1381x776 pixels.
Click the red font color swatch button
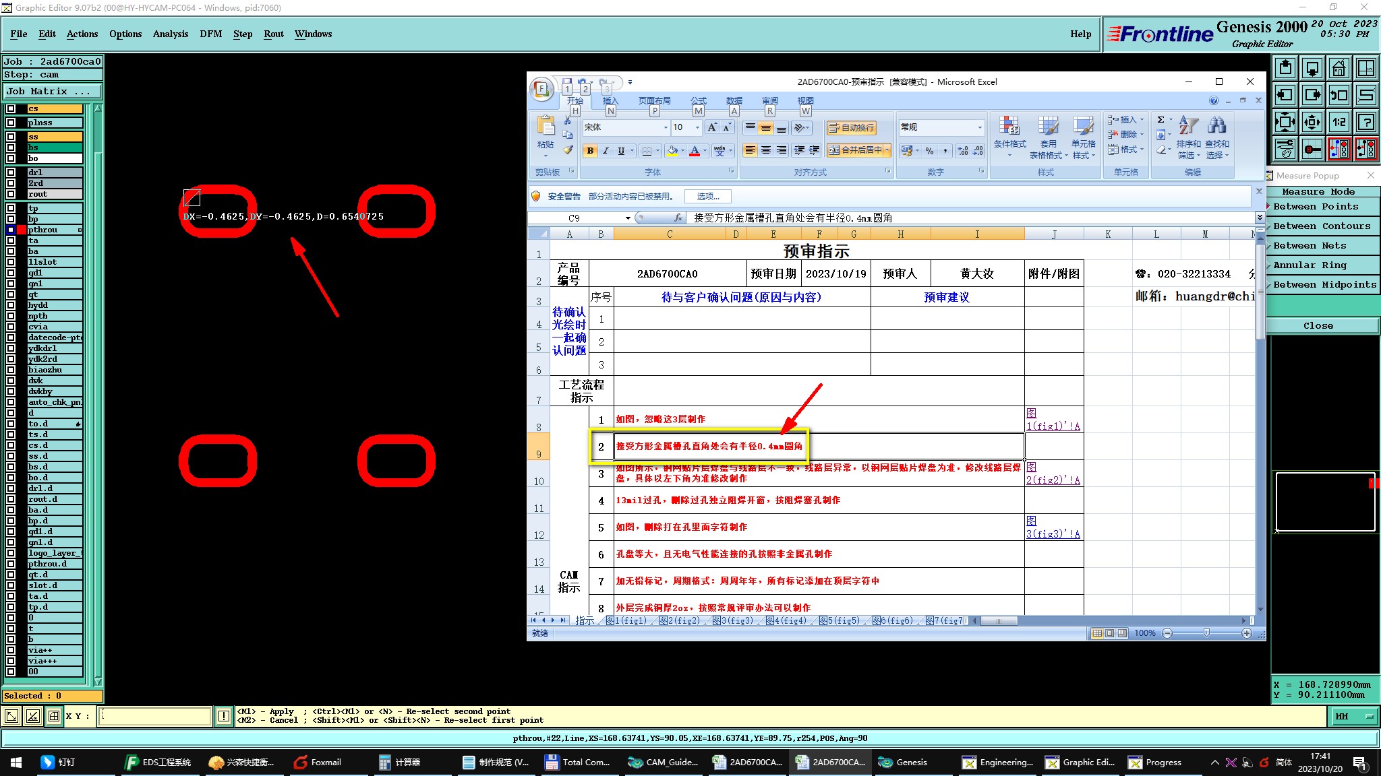[x=695, y=150]
